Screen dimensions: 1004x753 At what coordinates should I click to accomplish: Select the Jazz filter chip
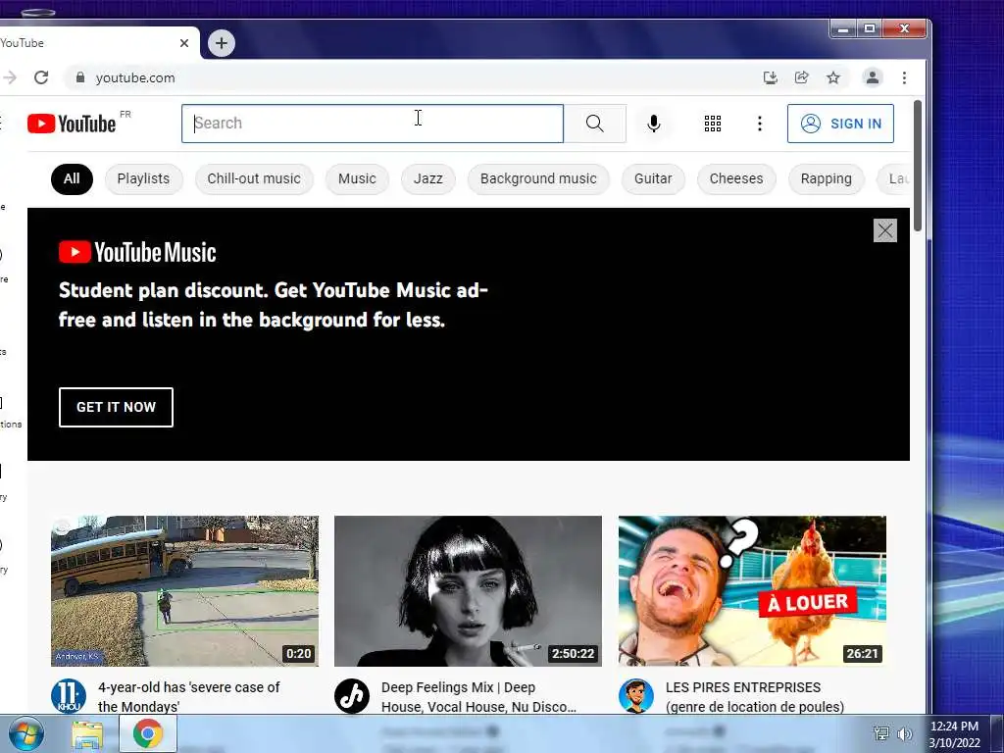point(428,178)
